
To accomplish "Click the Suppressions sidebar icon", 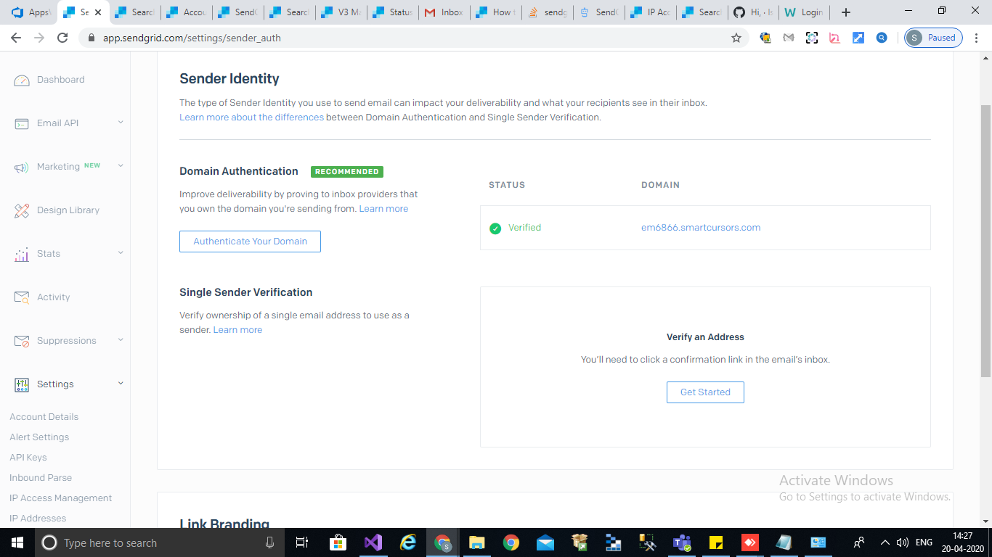I will pyautogui.click(x=21, y=340).
